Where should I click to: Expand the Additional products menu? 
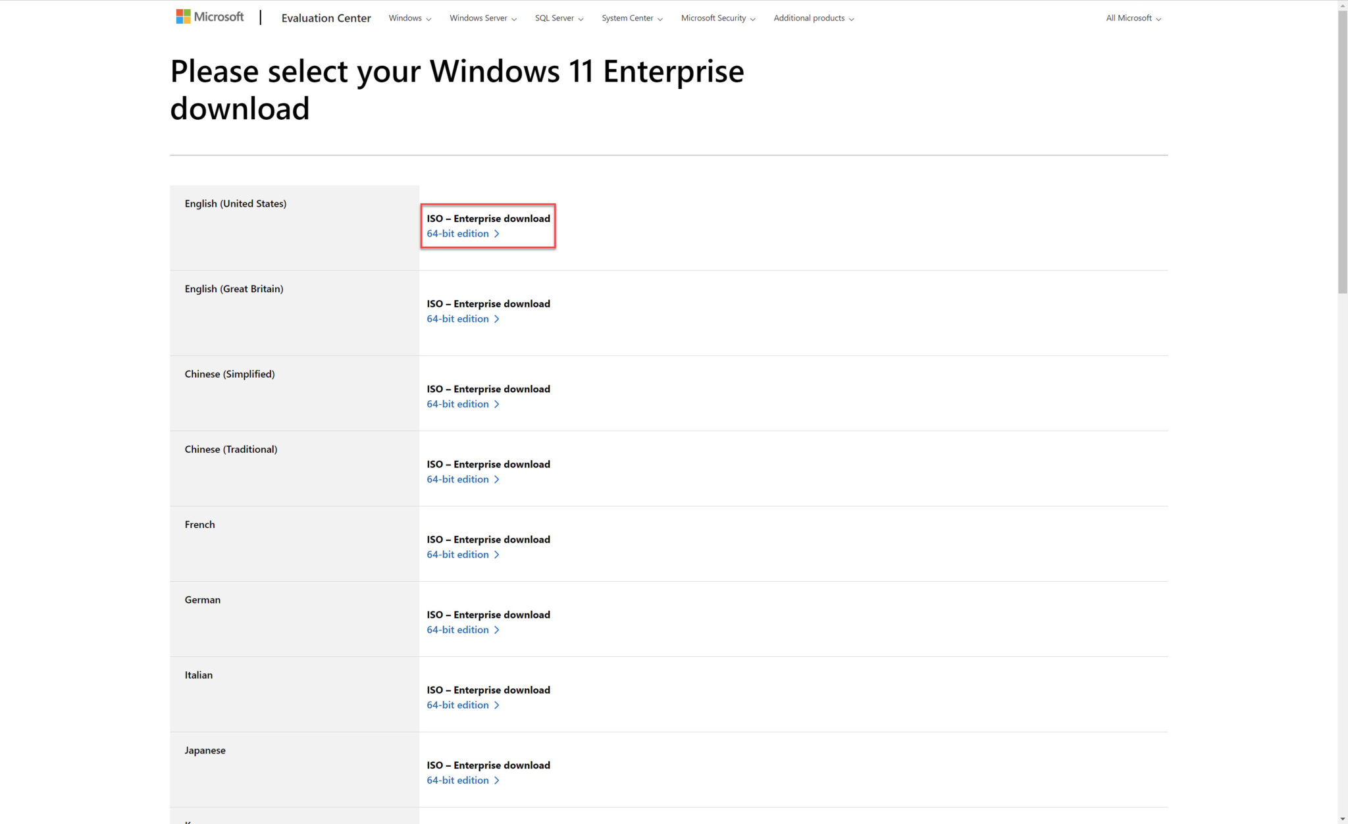point(813,18)
